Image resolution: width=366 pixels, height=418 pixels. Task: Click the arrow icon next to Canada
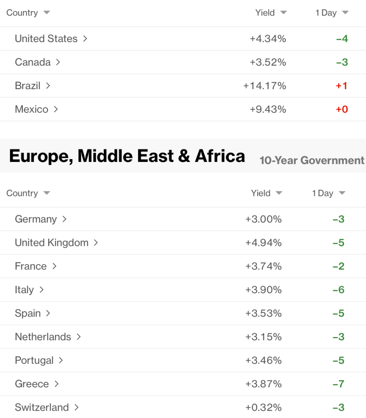[58, 62]
